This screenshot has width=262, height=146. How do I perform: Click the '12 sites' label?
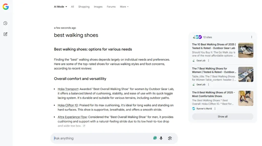click(207, 37)
